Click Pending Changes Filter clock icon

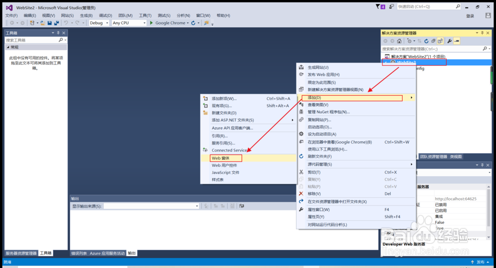[x=409, y=41]
